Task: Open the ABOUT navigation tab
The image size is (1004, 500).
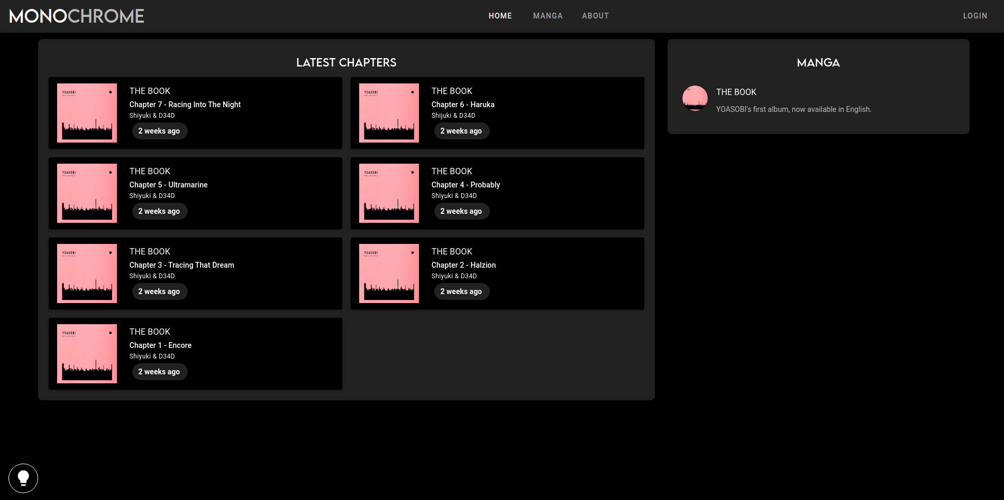Action: [596, 16]
